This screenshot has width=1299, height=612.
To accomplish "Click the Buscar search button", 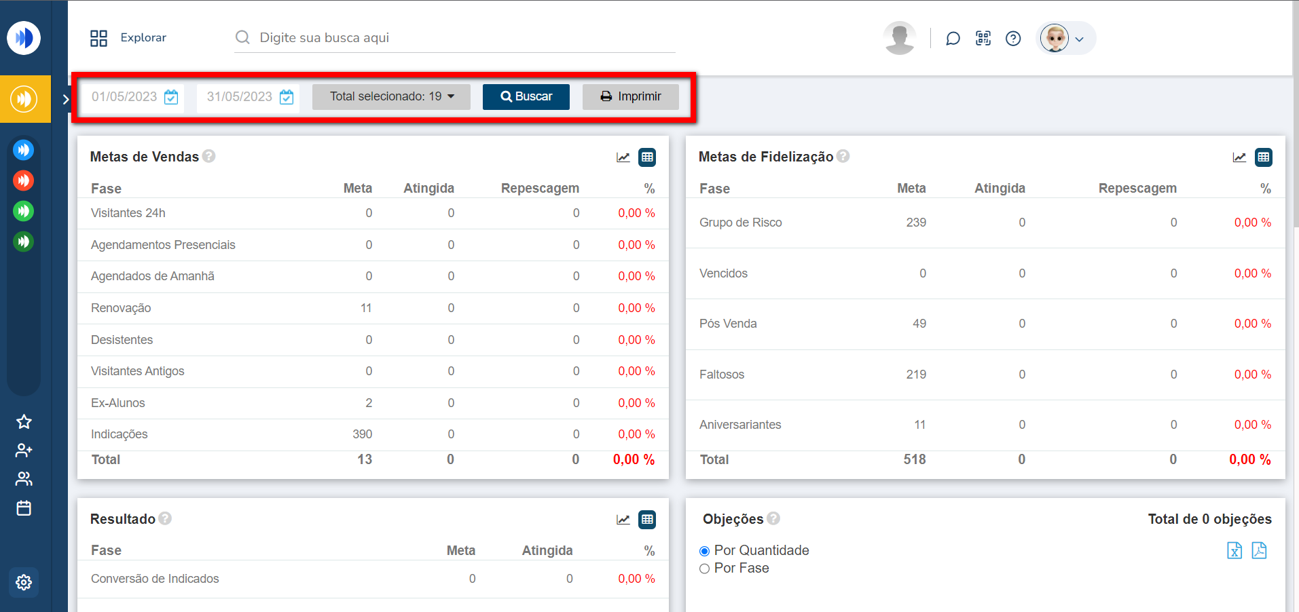I will pos(526,96).
